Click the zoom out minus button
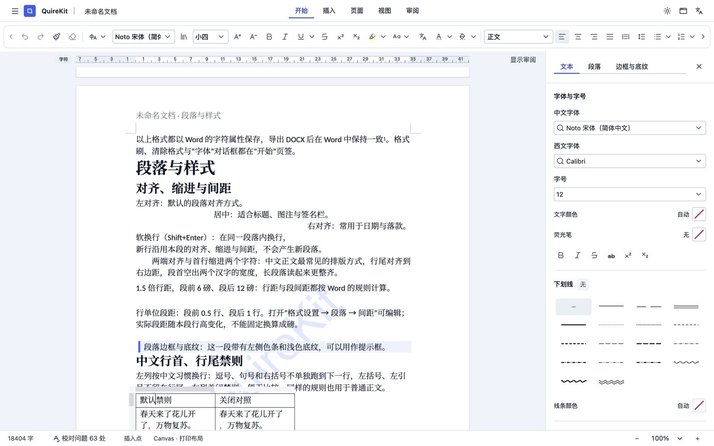The image size is (714, 446). (637, 438)
